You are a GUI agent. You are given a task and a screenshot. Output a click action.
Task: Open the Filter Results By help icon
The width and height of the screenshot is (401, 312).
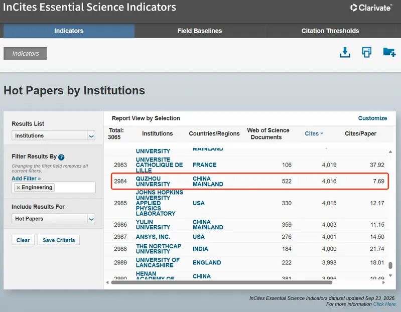click(x=61, y=157)
